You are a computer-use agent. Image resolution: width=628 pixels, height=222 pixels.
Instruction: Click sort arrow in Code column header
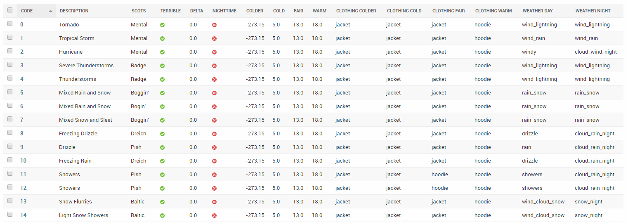pyautogui.click(x=50, y=11)
